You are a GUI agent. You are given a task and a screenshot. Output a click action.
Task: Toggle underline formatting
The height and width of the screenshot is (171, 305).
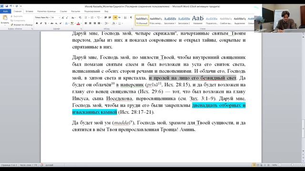pos(45,23)
